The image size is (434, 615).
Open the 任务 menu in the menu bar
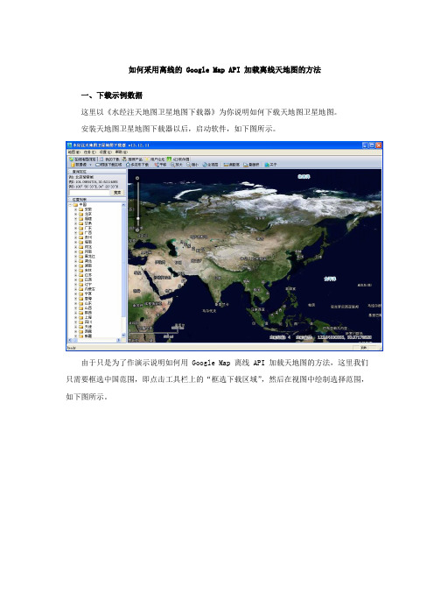pos(89,152)
